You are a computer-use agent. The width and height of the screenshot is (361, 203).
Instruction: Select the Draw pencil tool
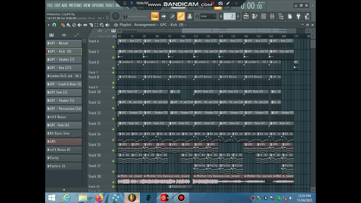point(63,25)
